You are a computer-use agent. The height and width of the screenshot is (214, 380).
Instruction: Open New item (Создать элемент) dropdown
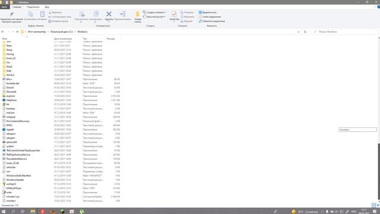pyautogui.click(x=154, y=12)
